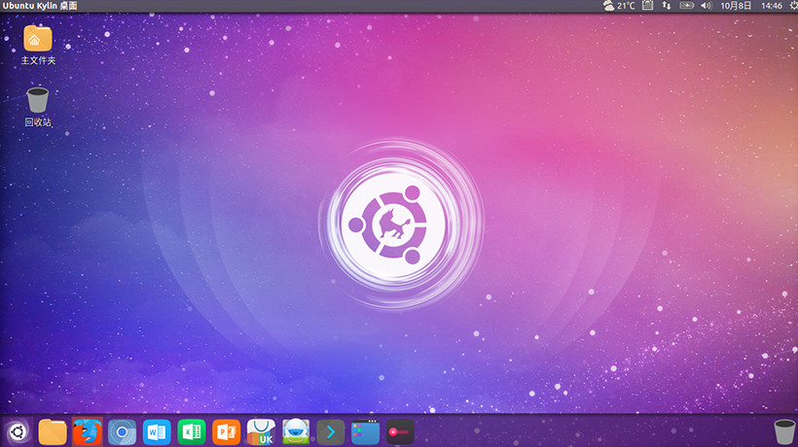Launch Chromium browser from the dock

pyautogui.click(x=122, y=431)
